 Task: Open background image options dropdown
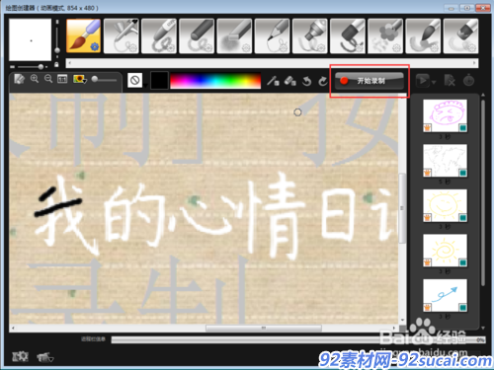pyautogui.click(x=80, y=79)
